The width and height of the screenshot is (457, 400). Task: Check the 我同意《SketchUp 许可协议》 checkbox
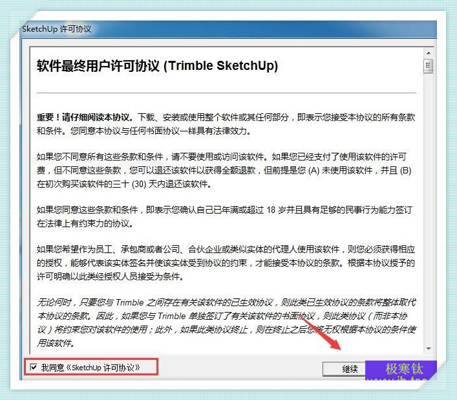34,367
